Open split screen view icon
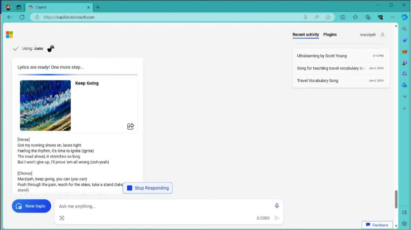 pyautogui.click(x=343, y=17)
